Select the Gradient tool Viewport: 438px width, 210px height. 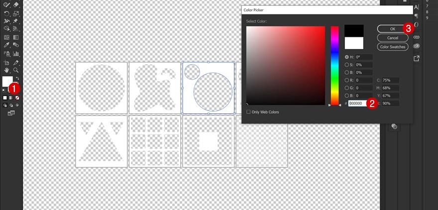pyautogui.click(x=16, y=37)
